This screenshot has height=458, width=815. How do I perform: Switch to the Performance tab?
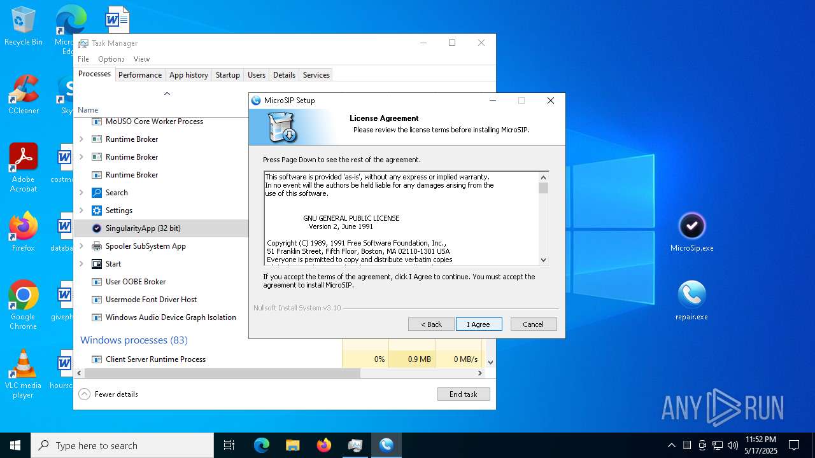click(x=140, y=75)
